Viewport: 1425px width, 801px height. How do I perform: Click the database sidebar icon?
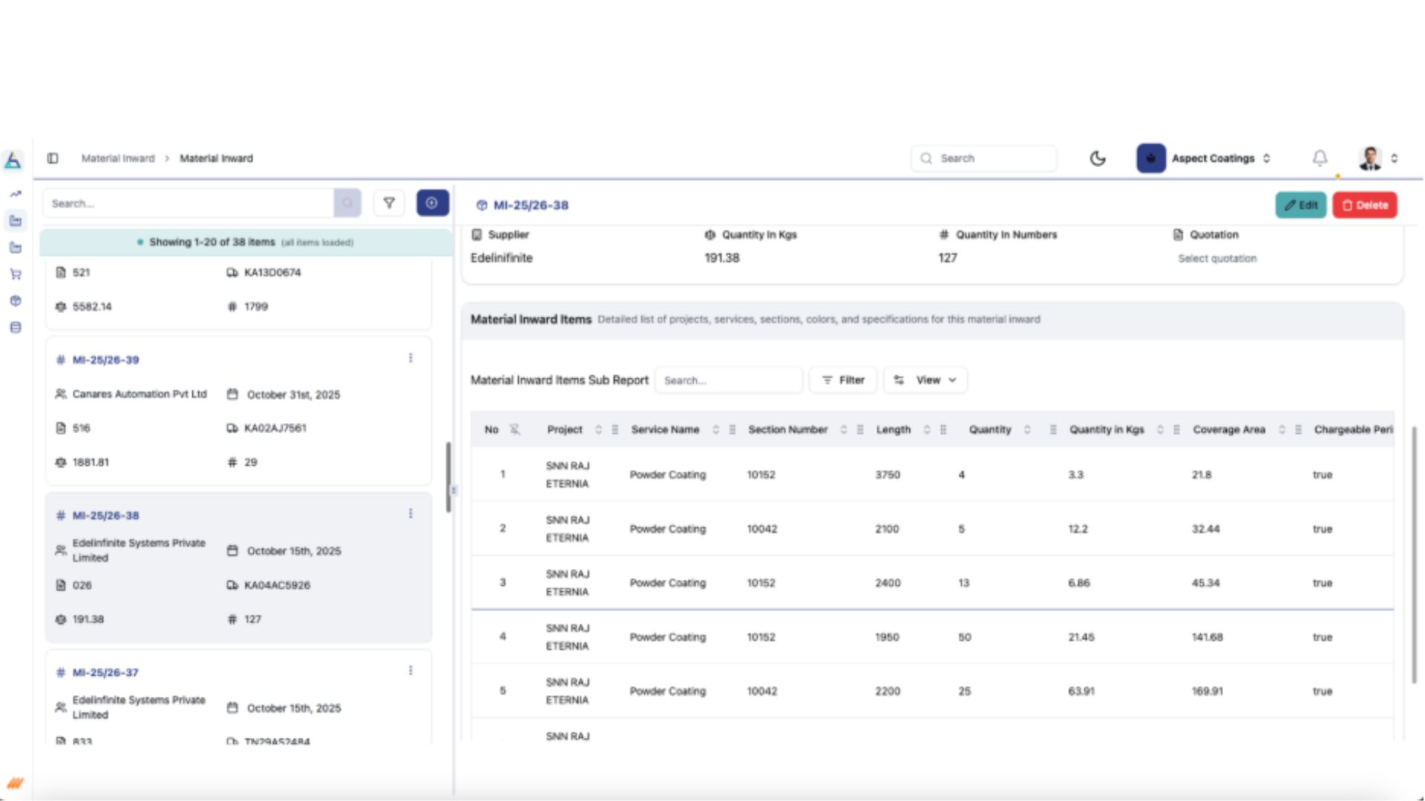click(16, 328)
